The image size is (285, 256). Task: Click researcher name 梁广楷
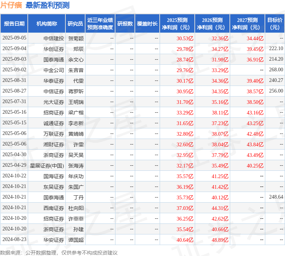click(x=76, y=113)
